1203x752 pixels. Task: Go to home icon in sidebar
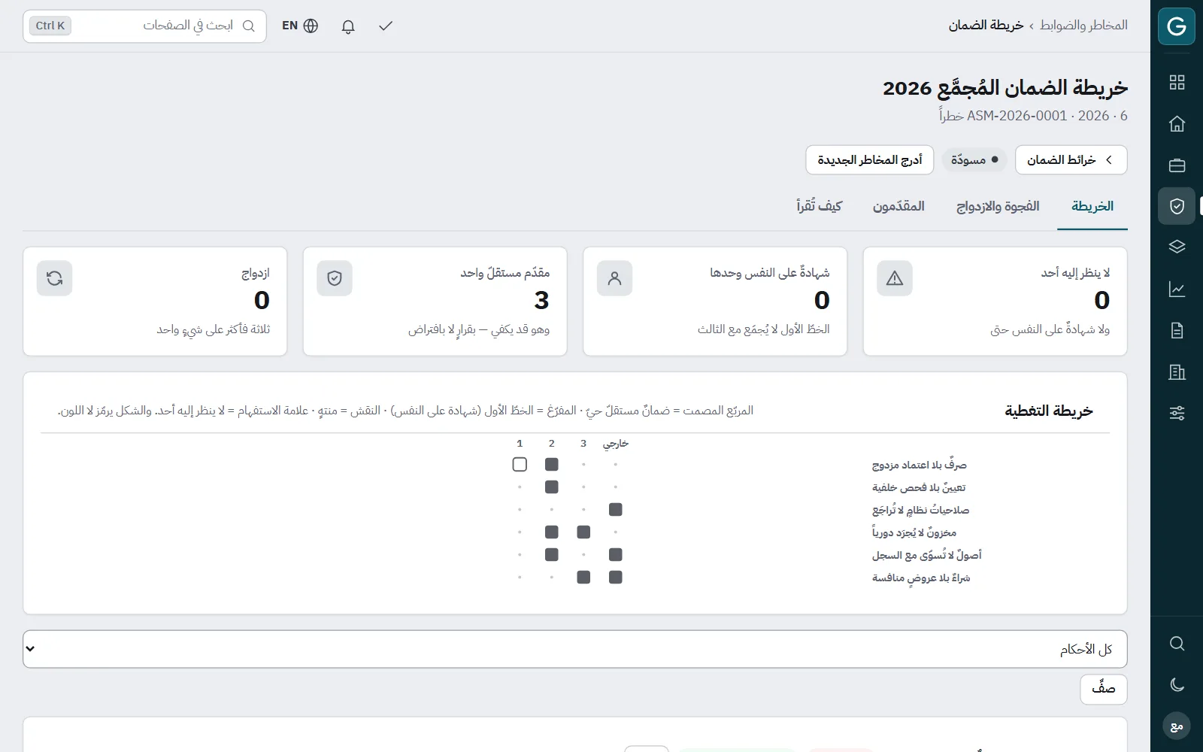(1177, 124)
